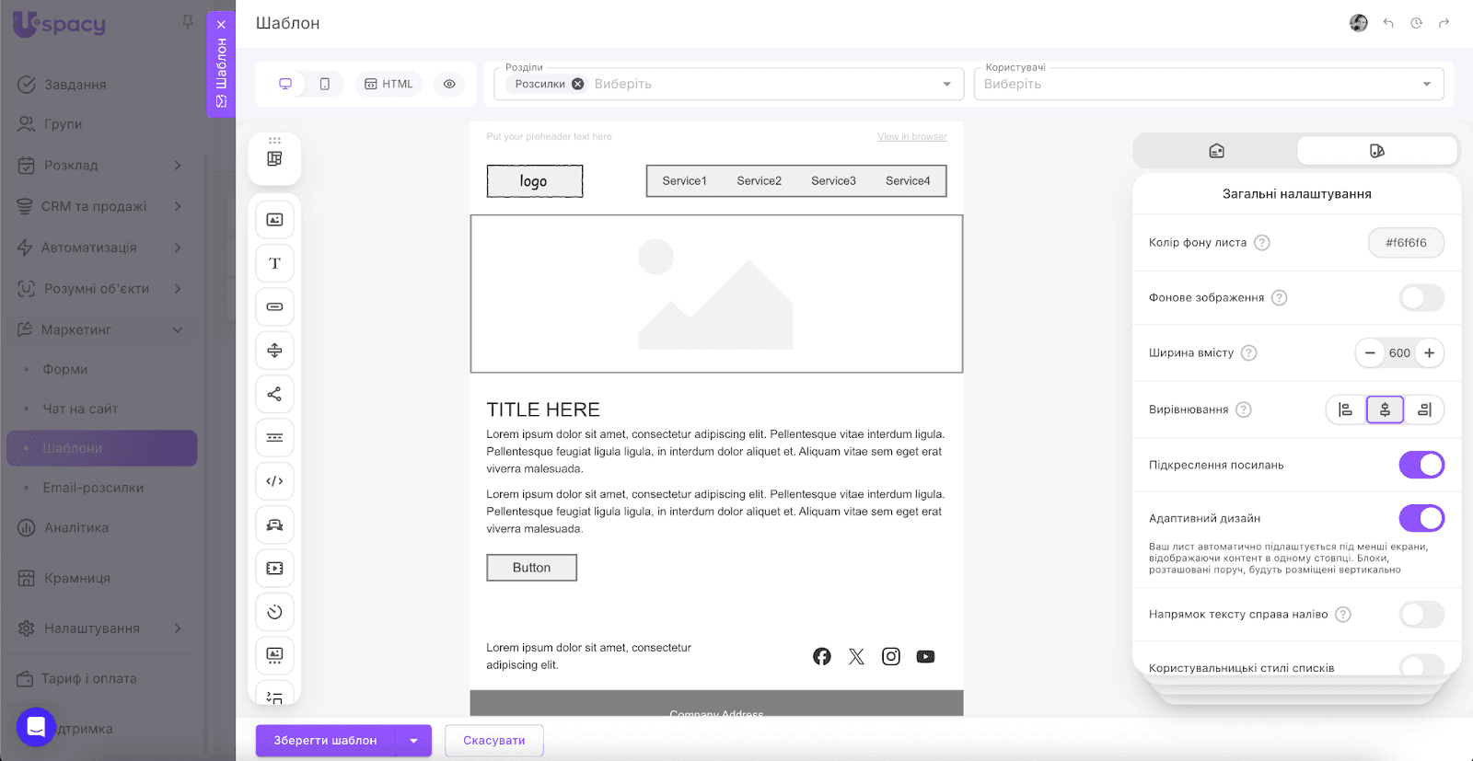Viewport: 1473px width, 761px height.
Task: Click the Facebook icon in email footer
Action: 822,656
